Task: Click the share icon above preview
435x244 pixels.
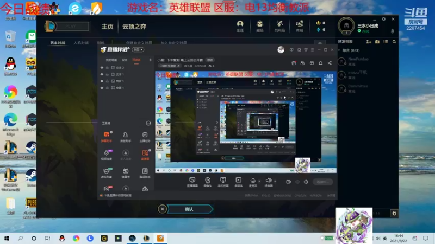Action: 330,63
